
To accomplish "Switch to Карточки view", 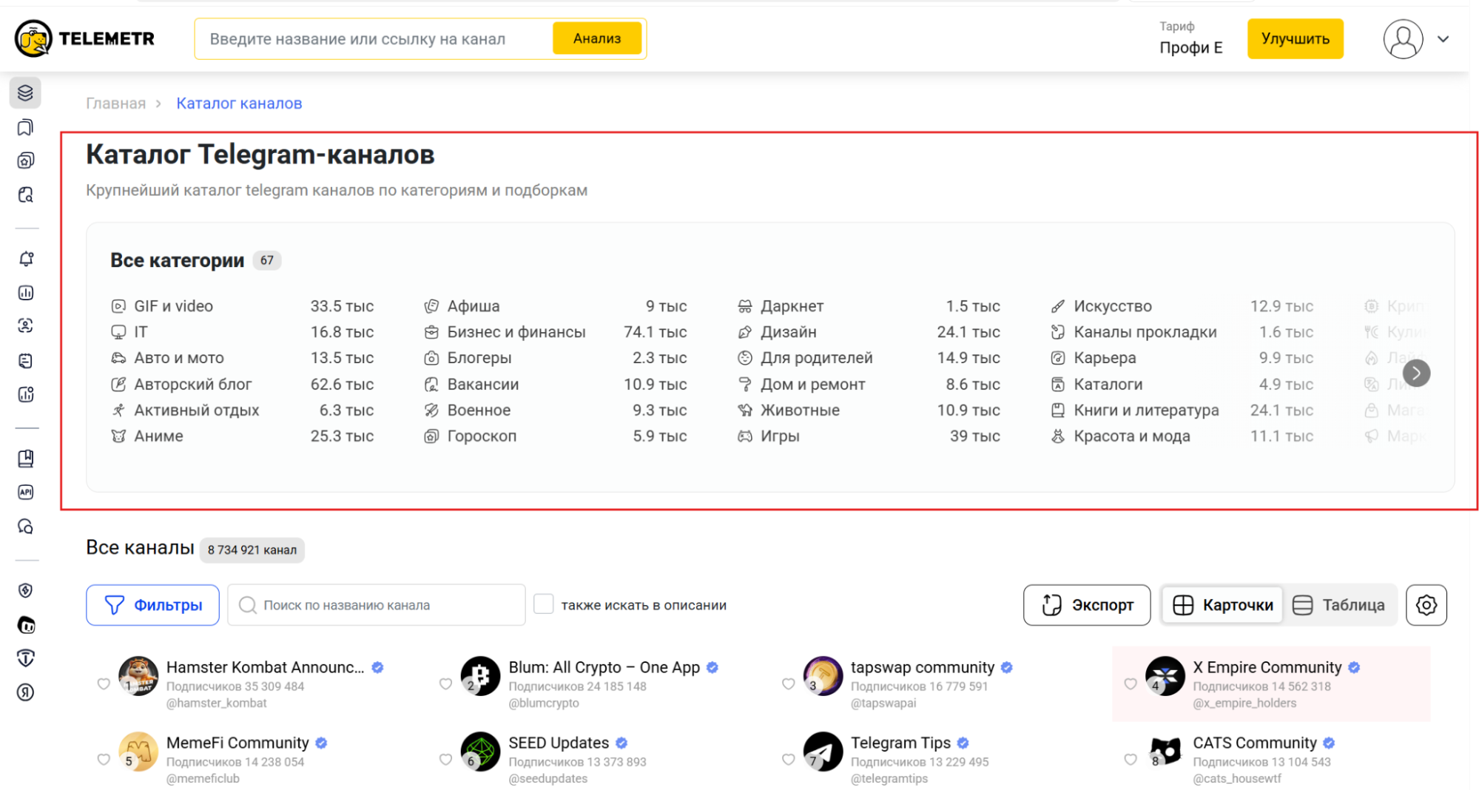I will coord(1224,605).
